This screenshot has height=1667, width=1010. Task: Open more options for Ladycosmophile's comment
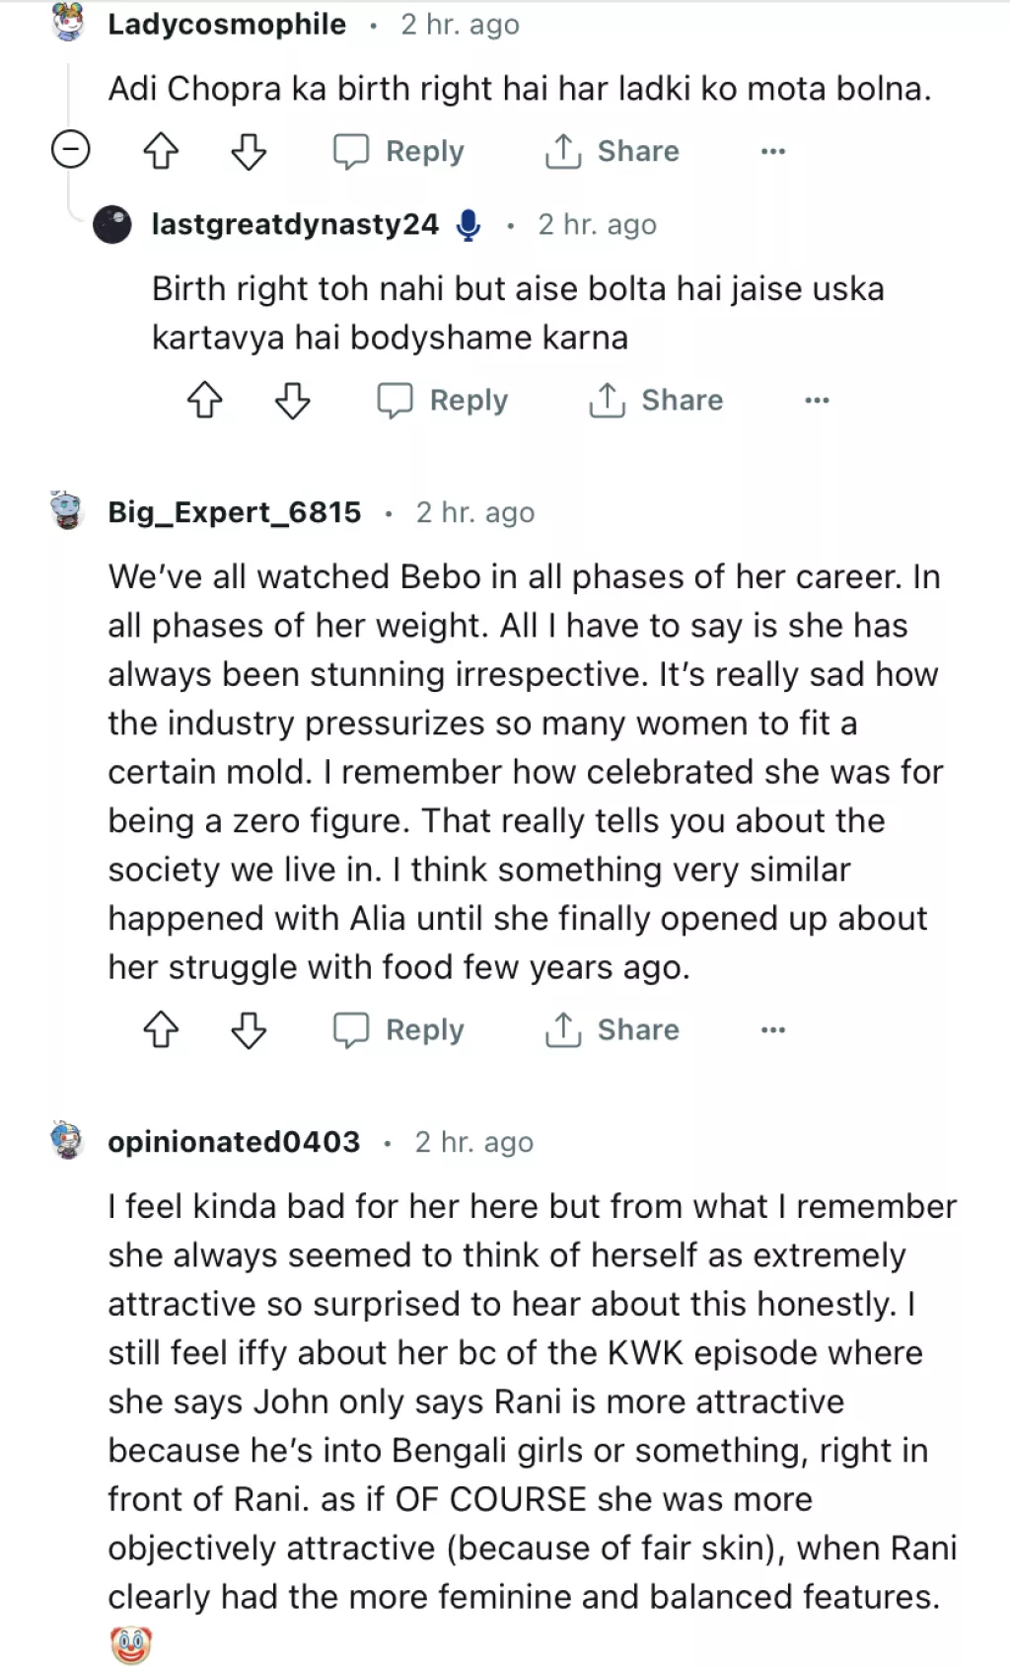point(773,152)
